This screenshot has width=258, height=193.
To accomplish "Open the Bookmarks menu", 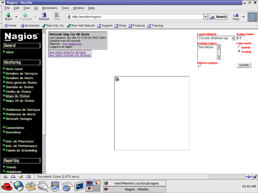I will (50, 8).
